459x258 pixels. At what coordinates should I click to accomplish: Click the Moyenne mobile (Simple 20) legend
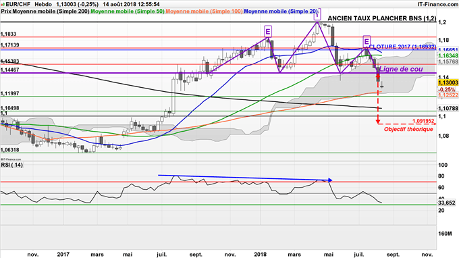coord(281,11)
